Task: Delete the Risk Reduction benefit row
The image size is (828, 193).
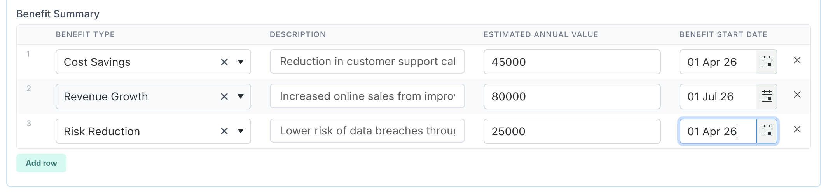Action: (797, 129)
